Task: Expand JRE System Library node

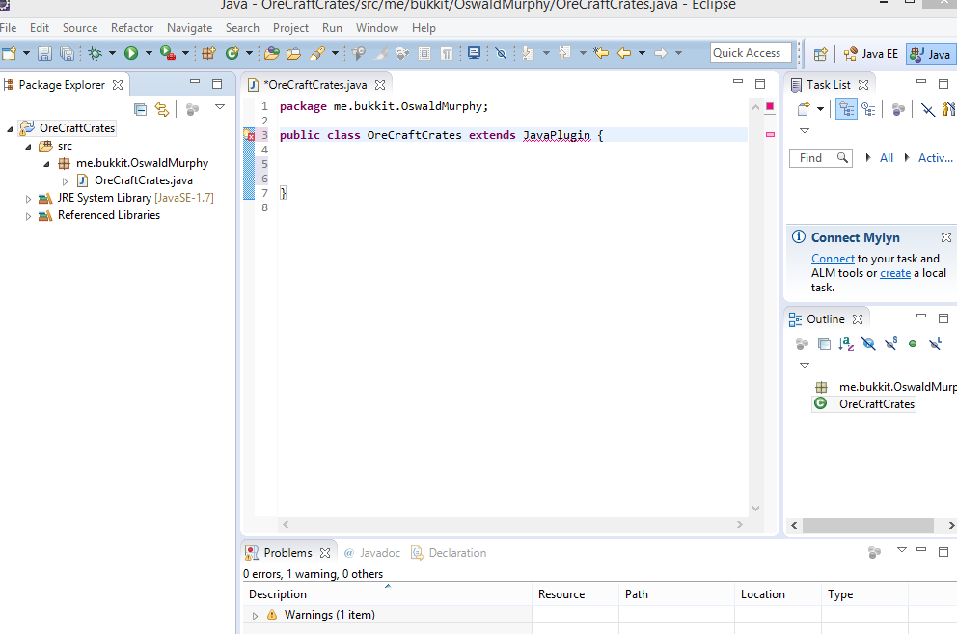Action: [28, 199]
